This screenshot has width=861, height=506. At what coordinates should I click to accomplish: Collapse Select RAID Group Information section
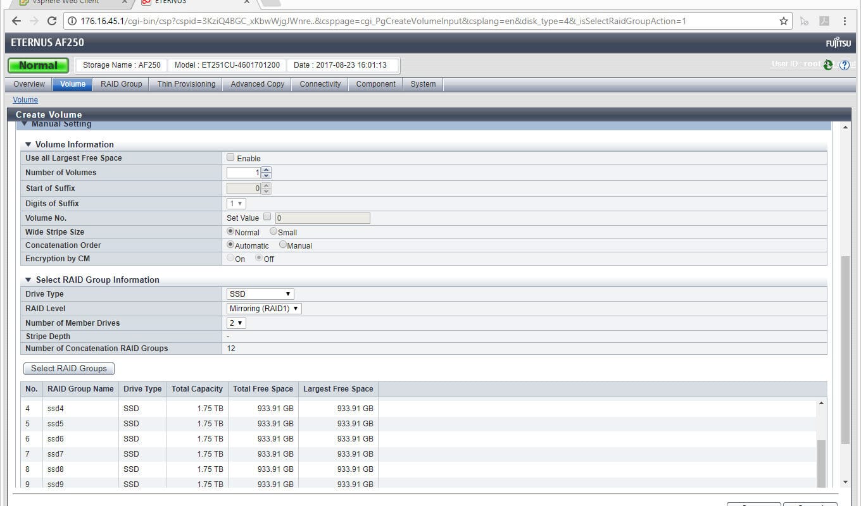[x=28, y=280]
